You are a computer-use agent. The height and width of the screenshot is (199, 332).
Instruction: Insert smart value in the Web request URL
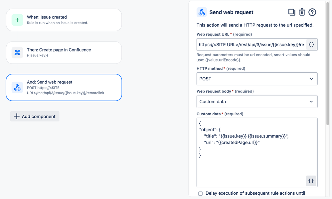point(311,45)
